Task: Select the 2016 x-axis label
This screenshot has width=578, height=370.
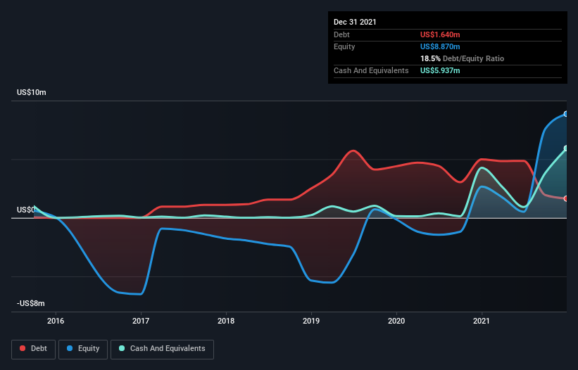Action: pyautogui.click(x=56, y=321)
